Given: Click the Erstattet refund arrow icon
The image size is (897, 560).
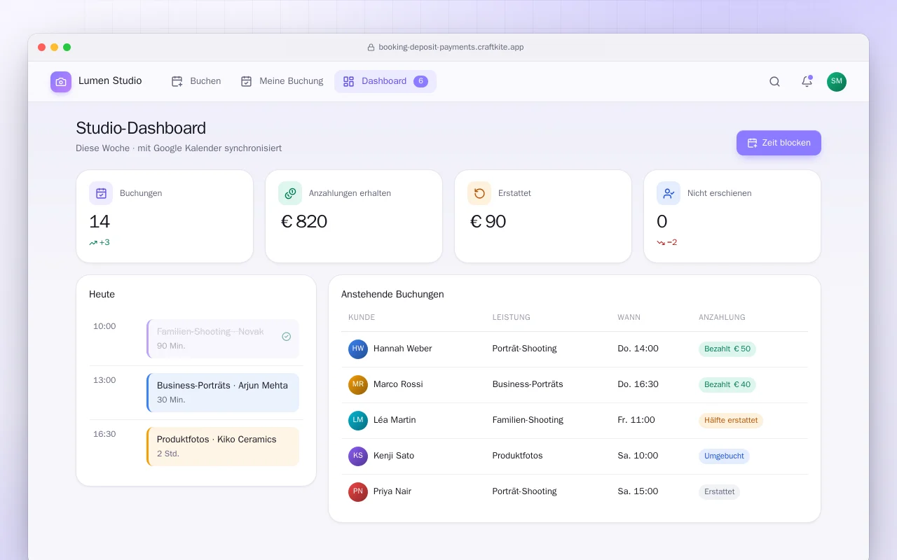Looking at the screenshot, I should point(479,193).
